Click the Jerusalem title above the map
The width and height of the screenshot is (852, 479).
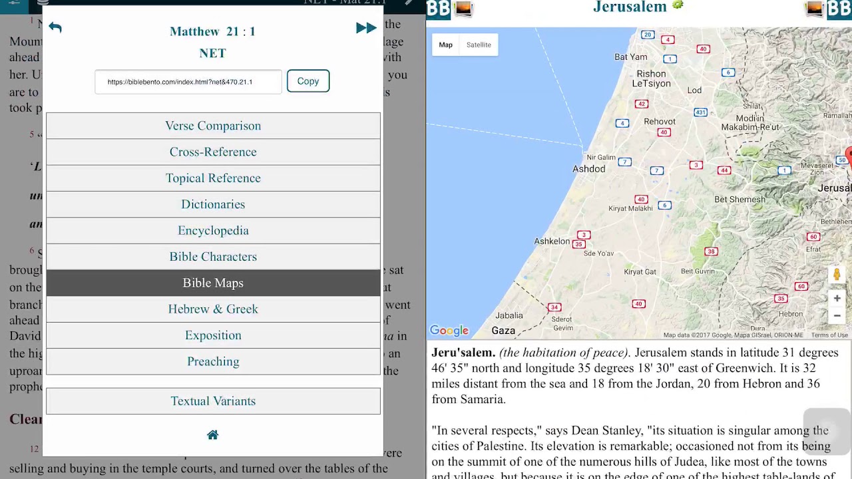click(630, 7)
